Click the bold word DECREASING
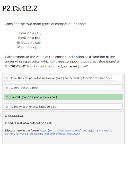Screen dimensions: 130x177 [15, 66]
